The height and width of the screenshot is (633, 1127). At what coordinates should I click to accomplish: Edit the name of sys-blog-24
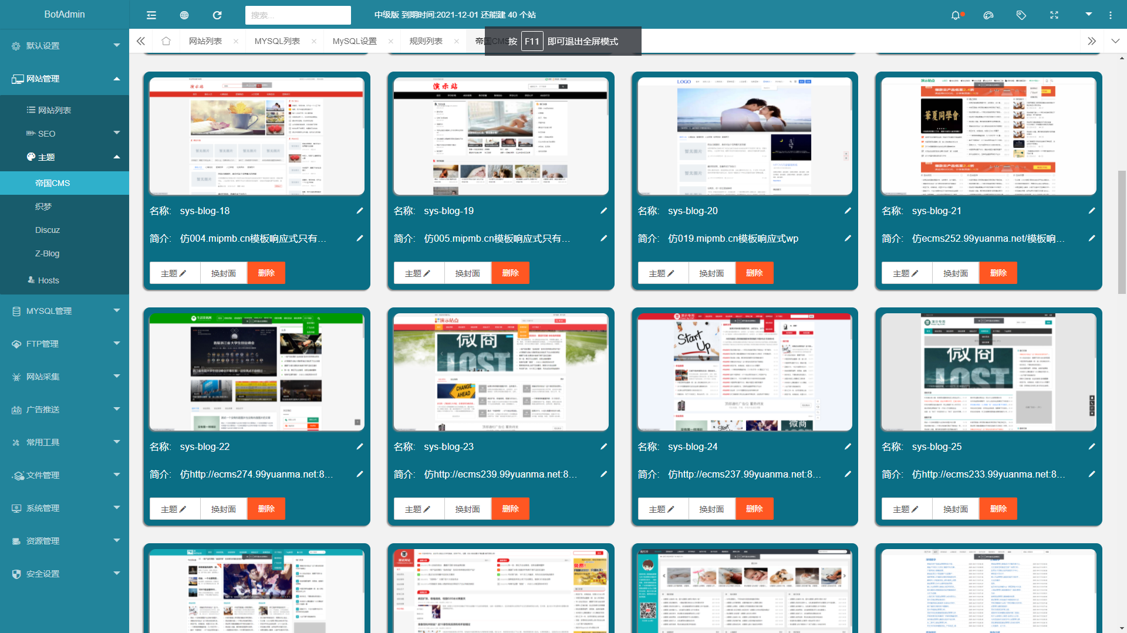point(848,446)
